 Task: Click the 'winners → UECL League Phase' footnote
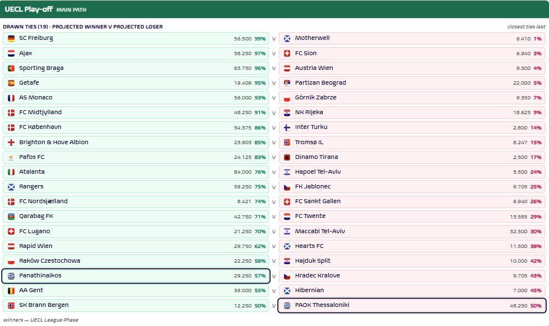40,319
